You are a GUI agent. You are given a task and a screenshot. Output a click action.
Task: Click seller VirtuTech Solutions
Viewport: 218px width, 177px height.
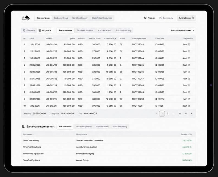pos(32,147)
